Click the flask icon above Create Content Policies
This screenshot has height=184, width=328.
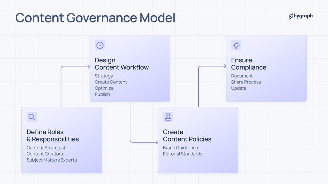[168, 117]
